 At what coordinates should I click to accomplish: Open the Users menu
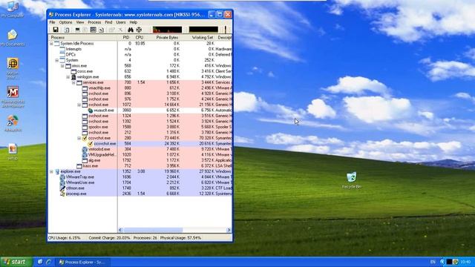[120, 22]
